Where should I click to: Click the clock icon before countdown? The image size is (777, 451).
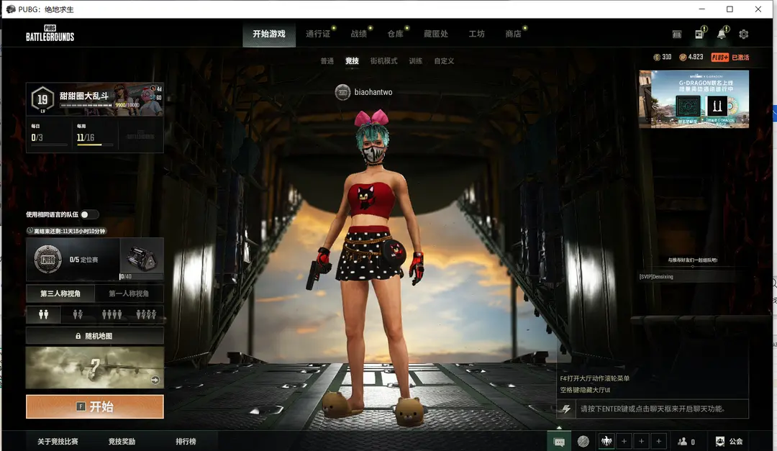[29, 230]
